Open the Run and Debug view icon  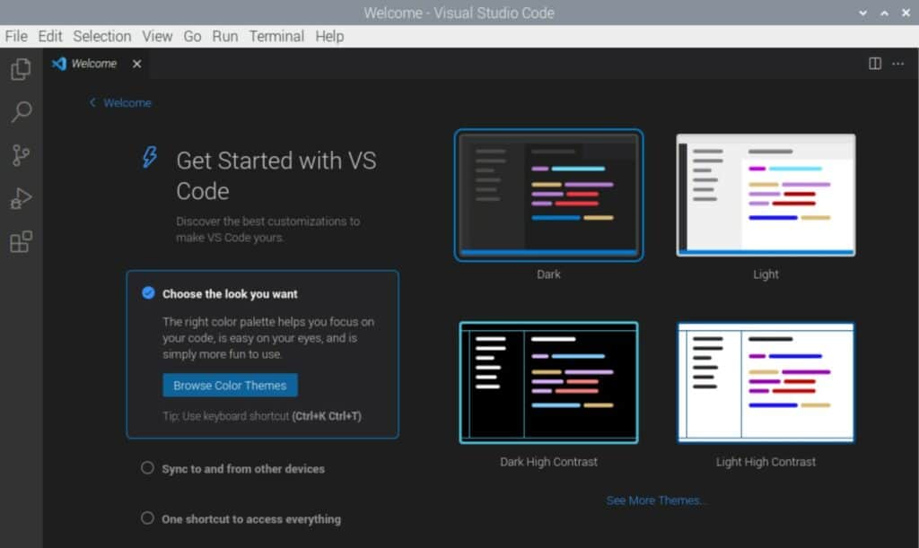tap(22, 198)
